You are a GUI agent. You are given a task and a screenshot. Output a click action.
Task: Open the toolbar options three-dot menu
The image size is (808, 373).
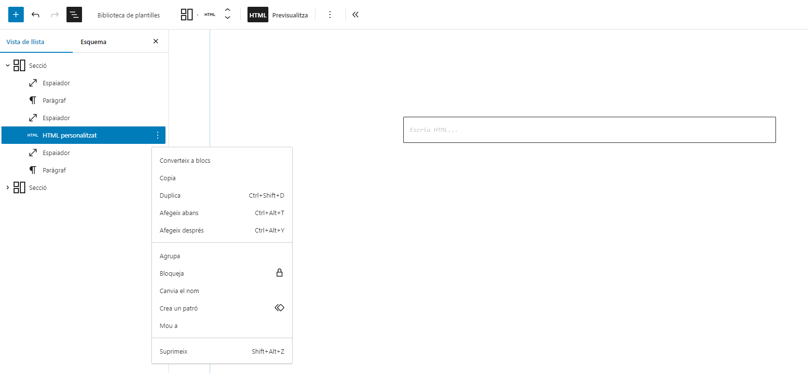330,15
